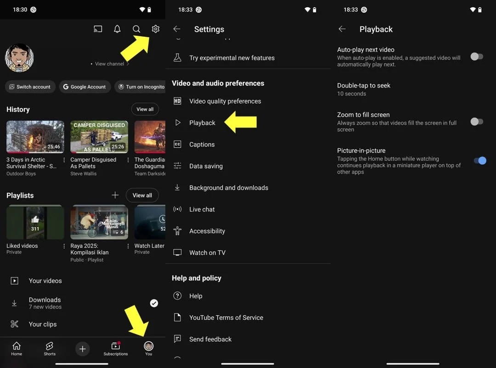Image resolution: width=496 pixels, height=368 pixels.
Task: Enable Auto-play next video toggle
Action: [x=477, y=56]
